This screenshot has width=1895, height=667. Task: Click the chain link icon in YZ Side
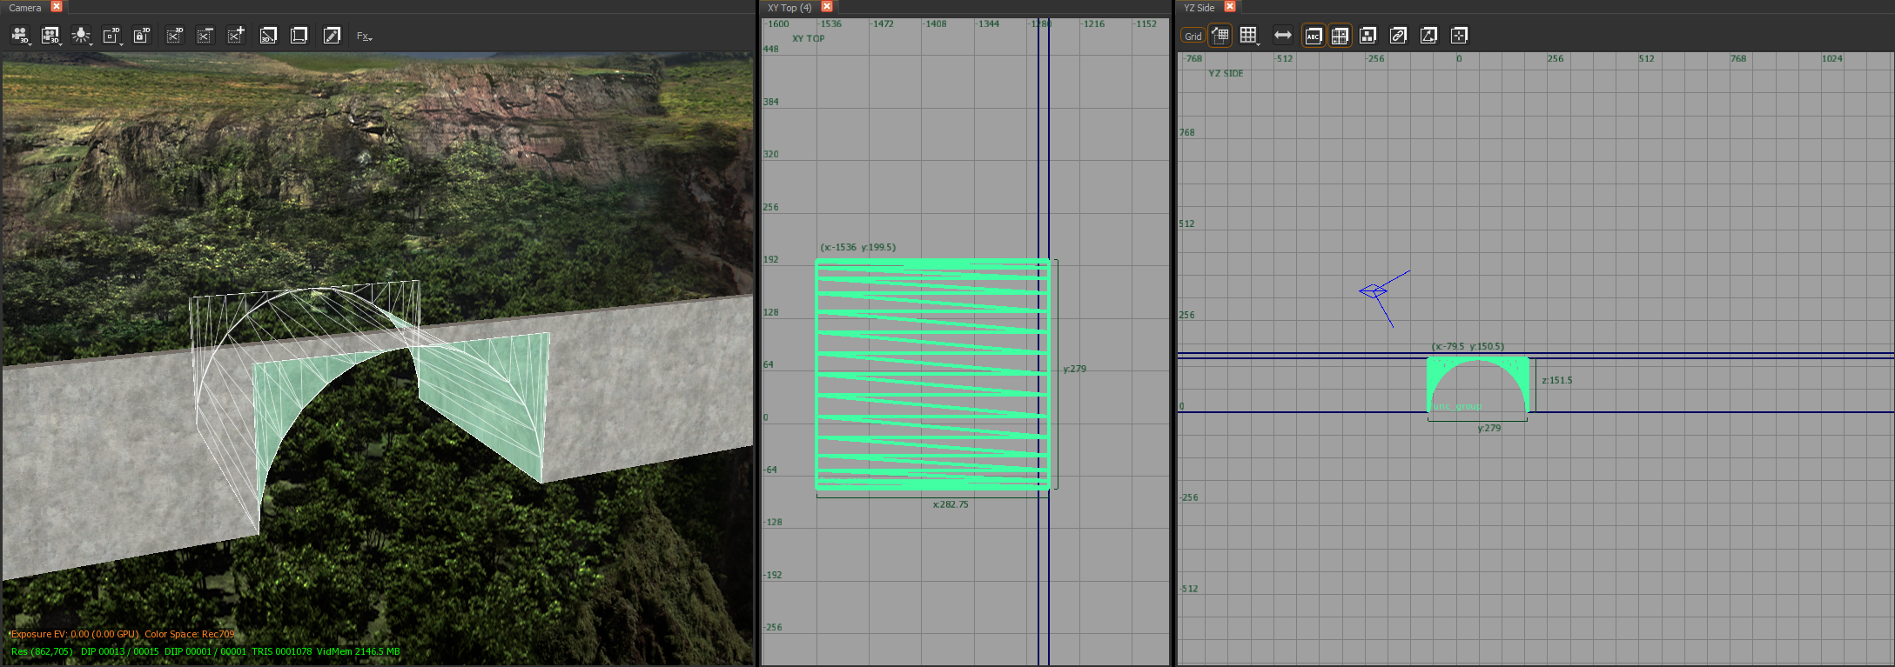pyautogui.click(x=1398, y=36)
